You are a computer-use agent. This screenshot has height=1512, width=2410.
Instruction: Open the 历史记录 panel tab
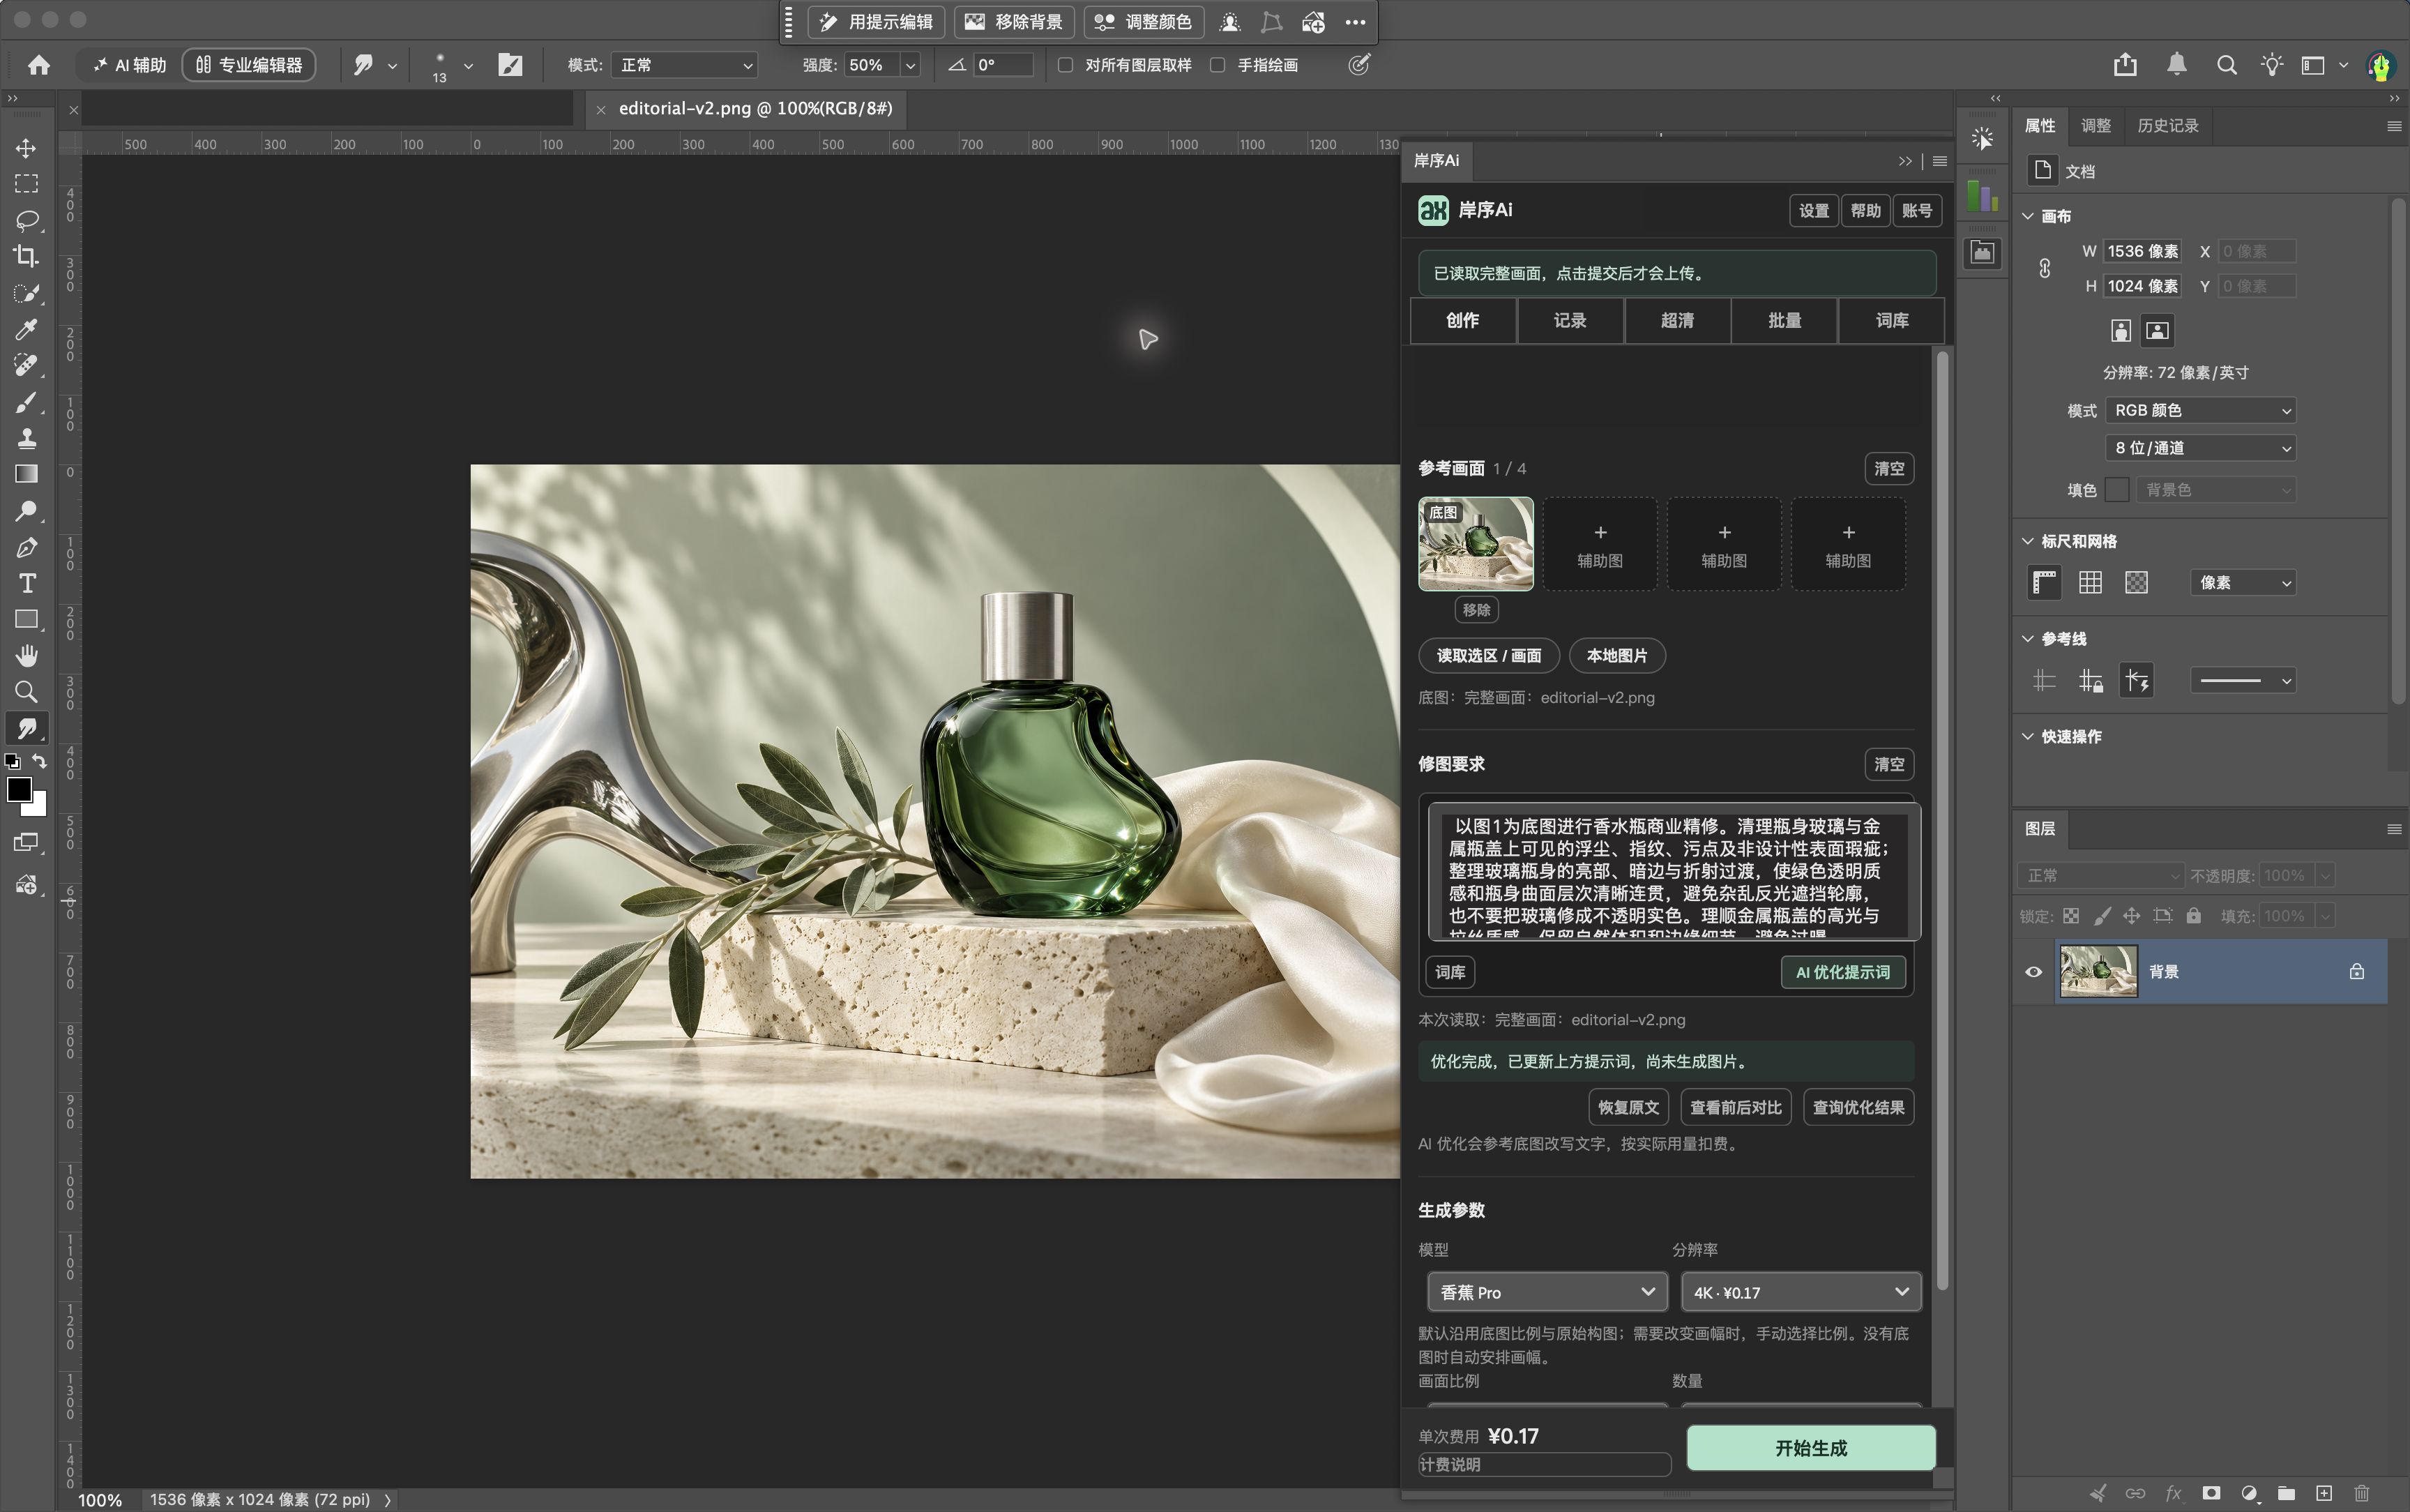point(2167,126)
